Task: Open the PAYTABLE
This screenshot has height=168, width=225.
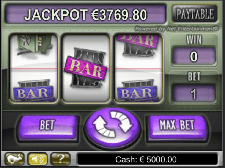Action: (195, 14)
